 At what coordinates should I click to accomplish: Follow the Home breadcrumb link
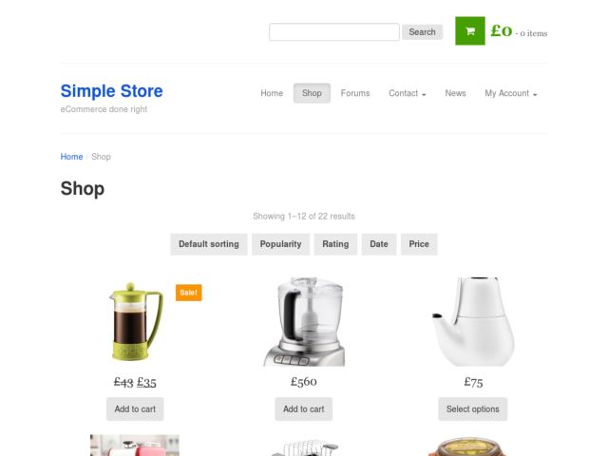pos(72,157)
